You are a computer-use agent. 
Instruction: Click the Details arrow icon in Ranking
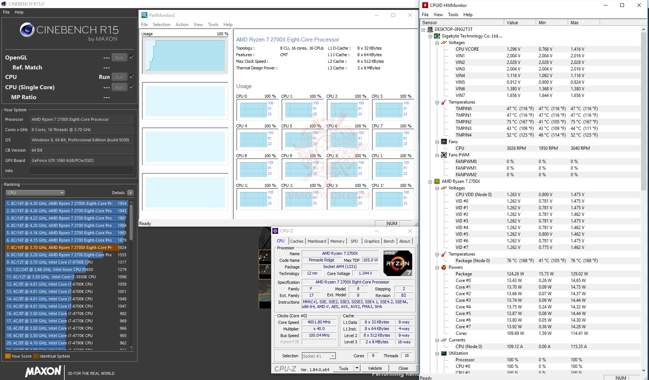click(x=130, y=193)
